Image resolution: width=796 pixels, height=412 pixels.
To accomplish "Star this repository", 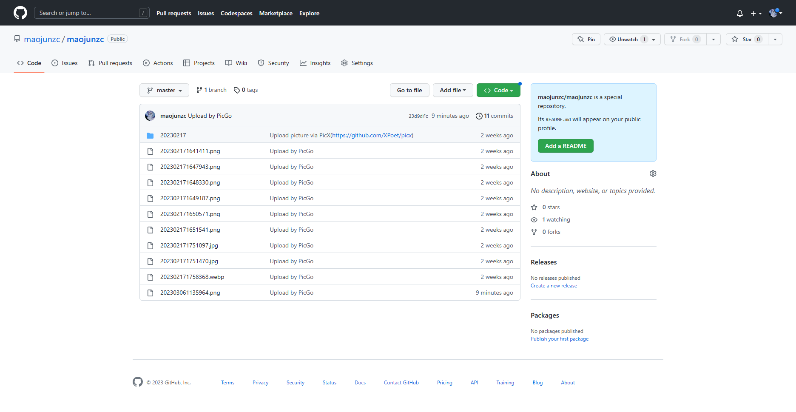I will [x=747, y=39].
